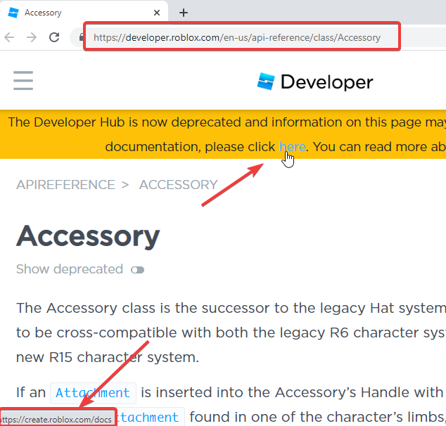Screen dimensions: 446x426
Task: Open the hamburger navigation menu
Action: (23, 81)
